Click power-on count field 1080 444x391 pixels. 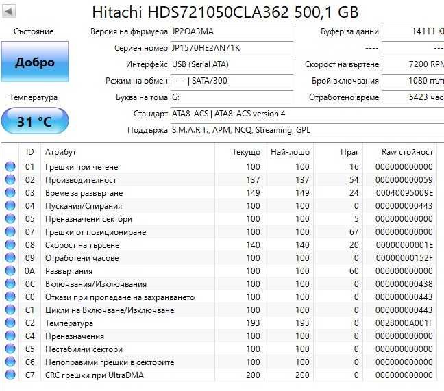click(x=413, y=81)
